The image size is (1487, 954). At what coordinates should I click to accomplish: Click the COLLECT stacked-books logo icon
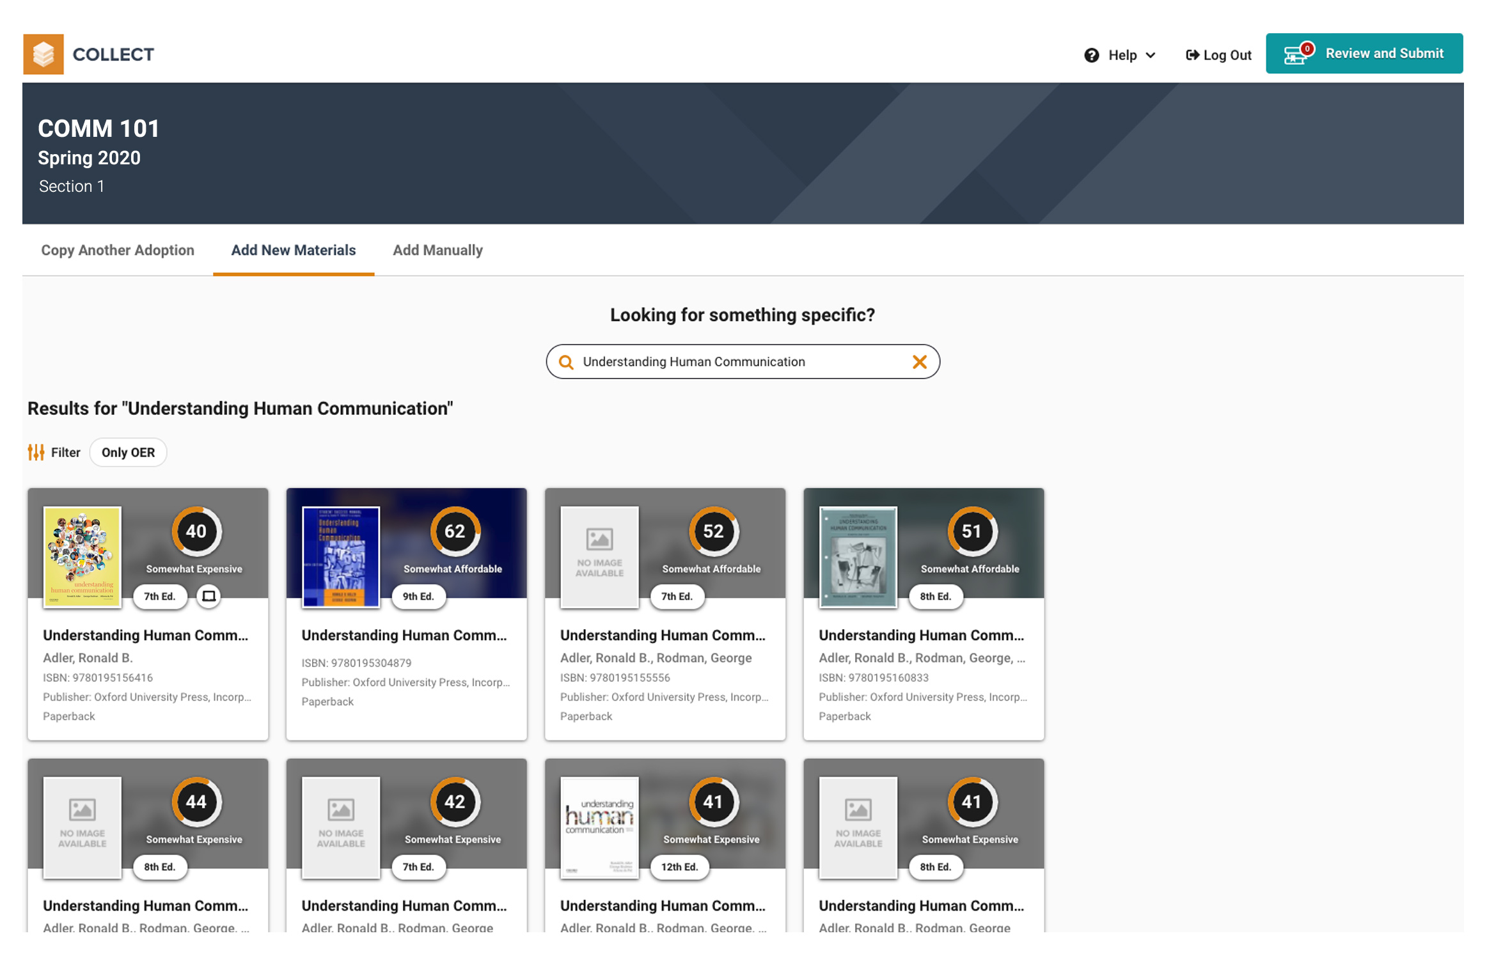[43, 54]
